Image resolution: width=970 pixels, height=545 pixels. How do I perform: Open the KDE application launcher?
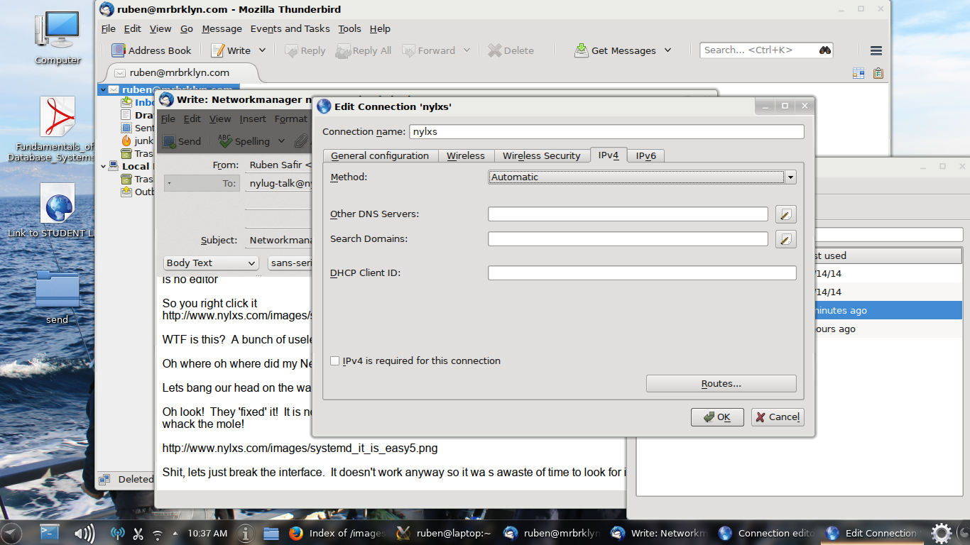(x=12, y=533)
